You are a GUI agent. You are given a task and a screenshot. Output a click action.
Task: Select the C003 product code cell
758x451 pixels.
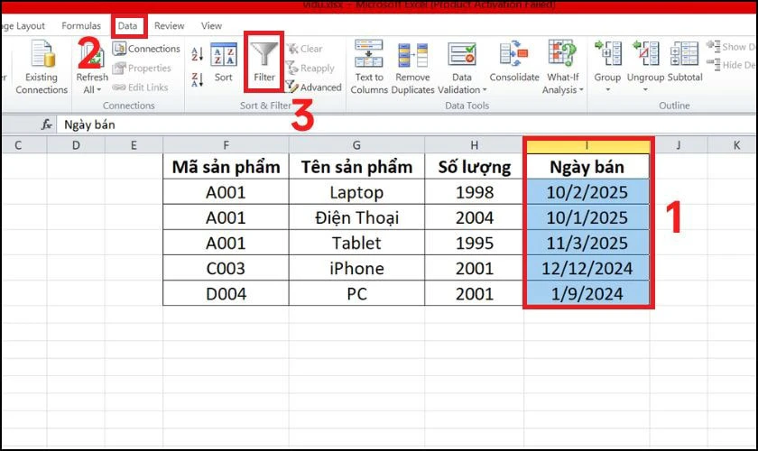pyautogui.click(x=226, y=268)
